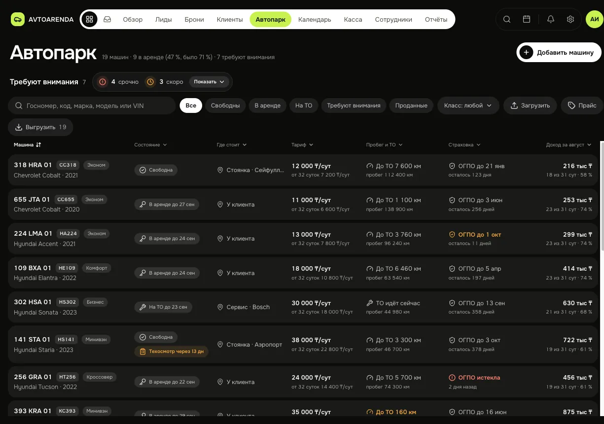Open the Страховка column menu
604x424 pixels.
[464, 145]
